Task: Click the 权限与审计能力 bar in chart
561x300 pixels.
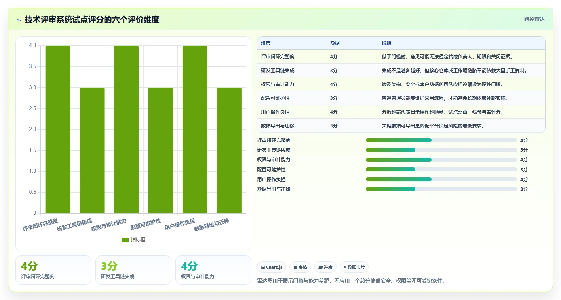Action: (x=126, y=129)
